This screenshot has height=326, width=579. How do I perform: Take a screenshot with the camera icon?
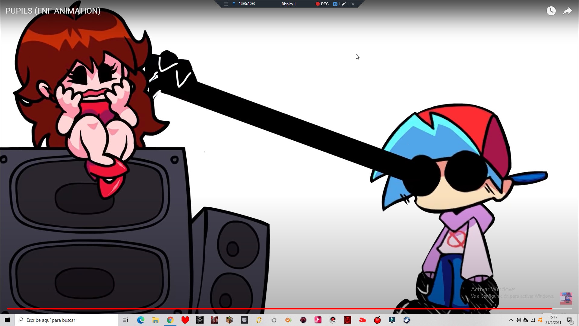[x=335, y=4]
